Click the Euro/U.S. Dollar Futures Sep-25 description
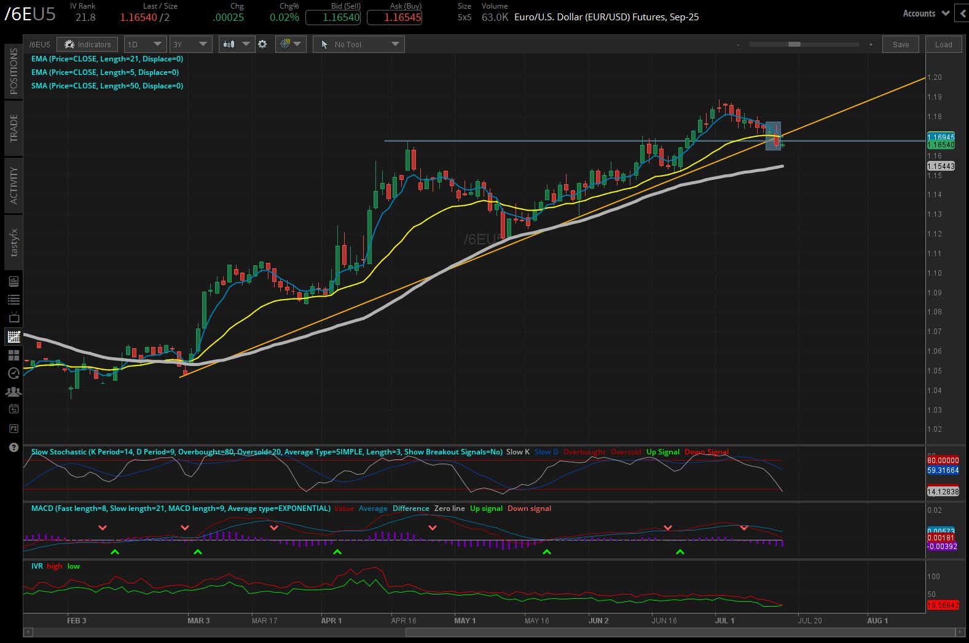The width and height of the screenshot is (969, 643). pyautogui.click(x=606, y=17)
